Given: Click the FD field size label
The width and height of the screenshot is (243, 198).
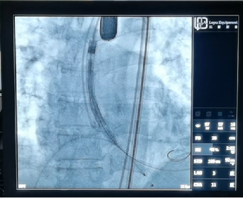Looking at the screenshot, I should pos(197,138).
